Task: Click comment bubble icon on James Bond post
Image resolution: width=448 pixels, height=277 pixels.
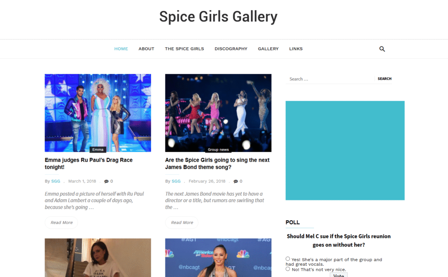Action: pyautogui.click(x=236, y=181)
